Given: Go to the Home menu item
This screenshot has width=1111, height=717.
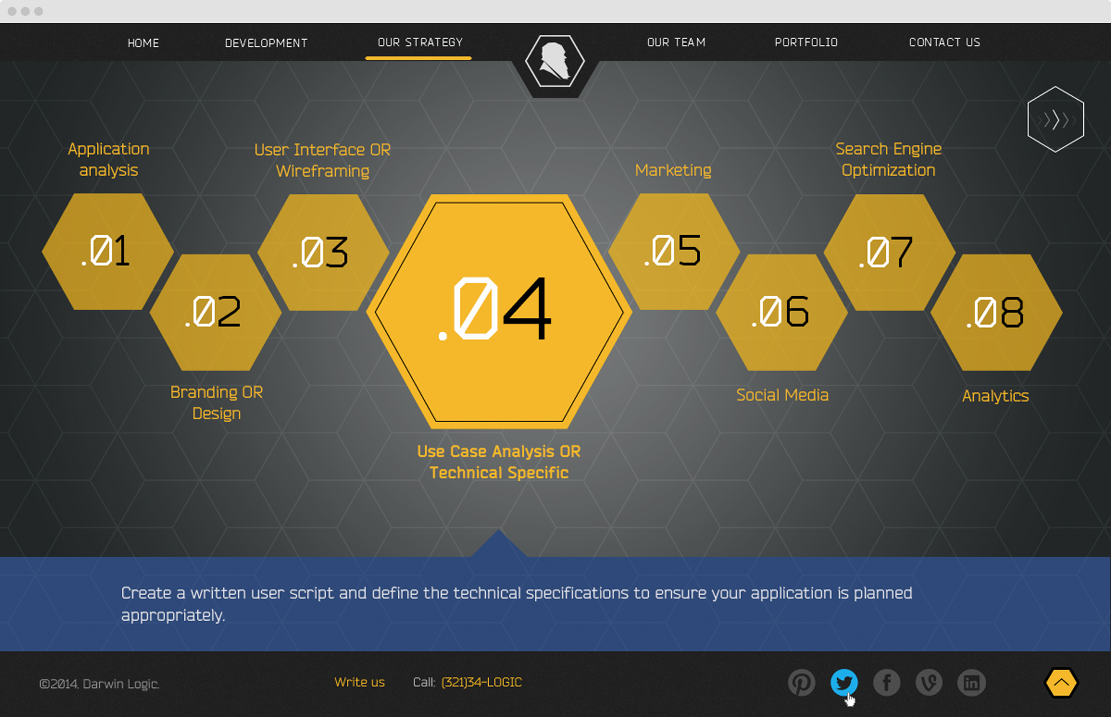Looking at the screenshot, I should coord(143,43).
